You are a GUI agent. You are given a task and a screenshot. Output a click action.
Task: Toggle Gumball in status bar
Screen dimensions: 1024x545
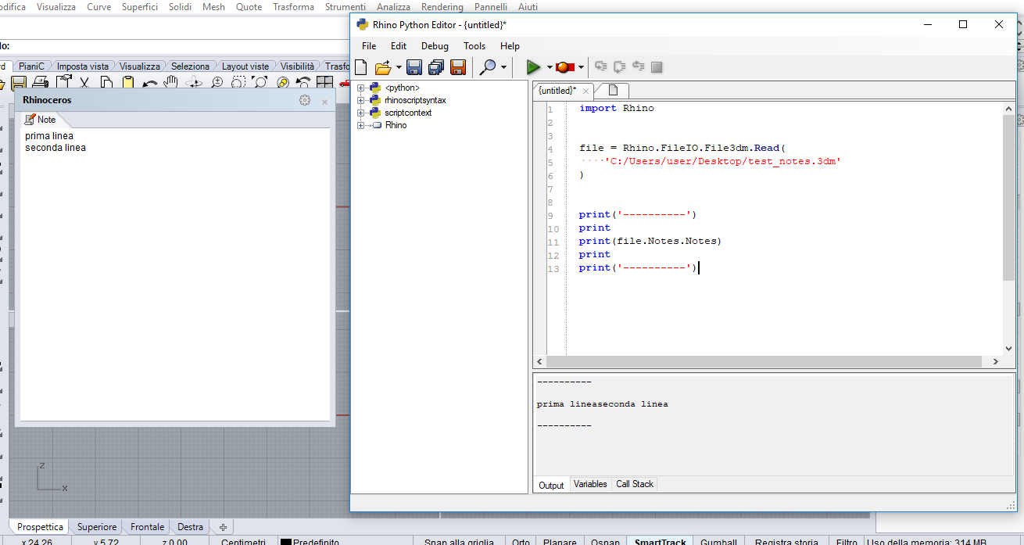(718, 542)
